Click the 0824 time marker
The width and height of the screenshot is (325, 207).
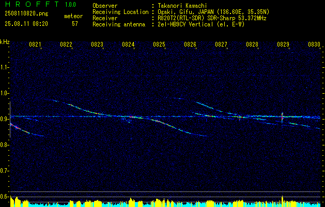pyautogui.click(x=128, y=45)
